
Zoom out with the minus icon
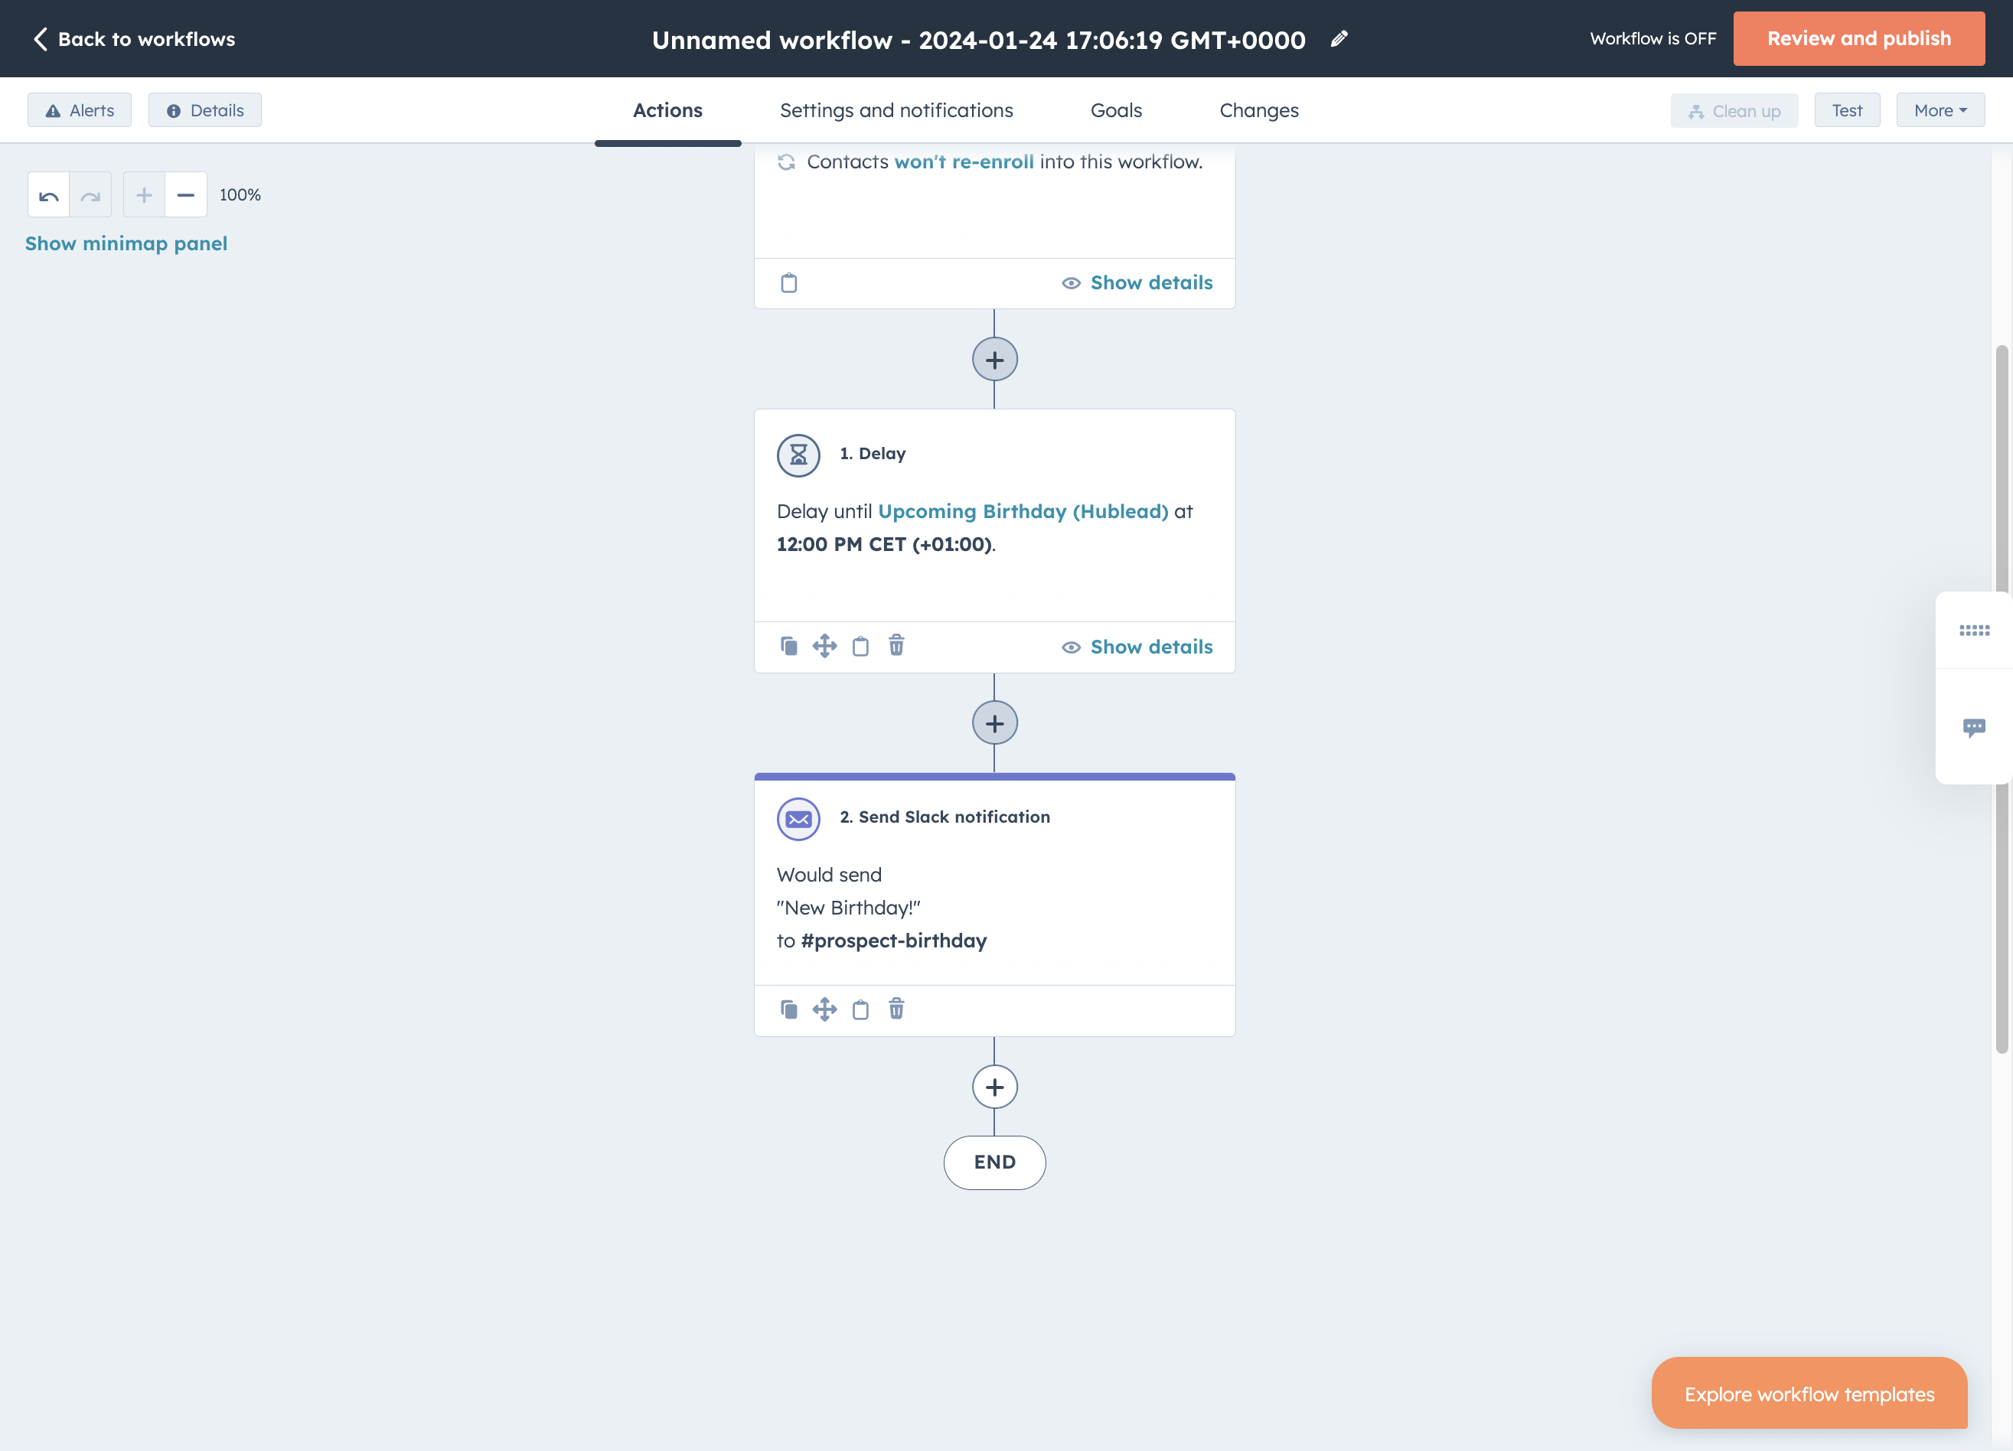pyautogui.click(x=185, y=195)
